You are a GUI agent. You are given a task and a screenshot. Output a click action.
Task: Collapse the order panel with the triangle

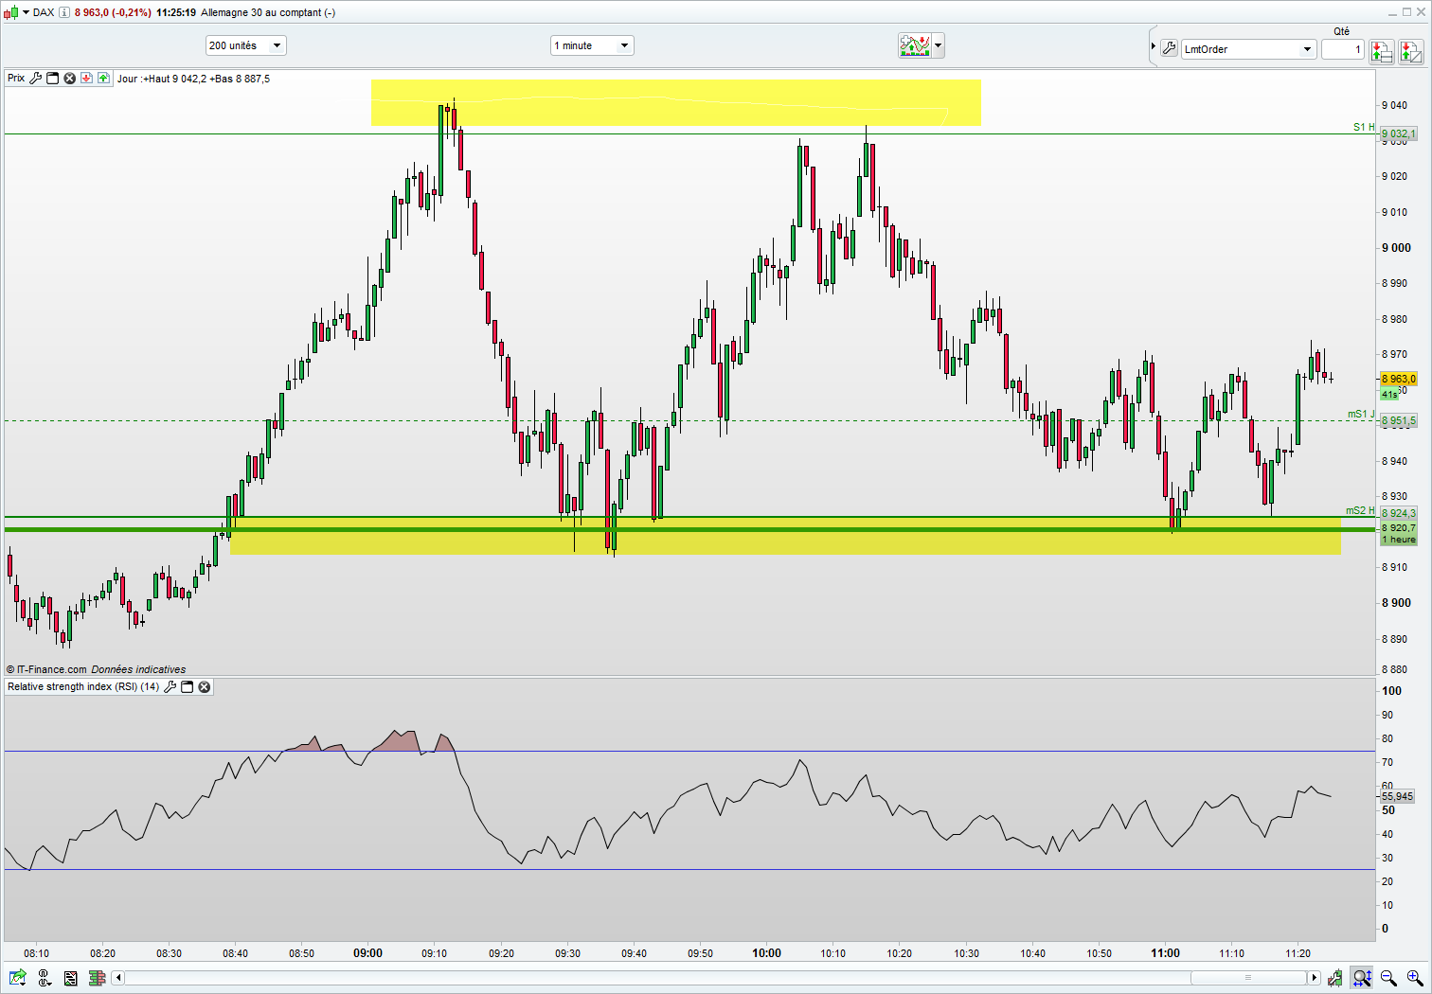pos(1154,46)
